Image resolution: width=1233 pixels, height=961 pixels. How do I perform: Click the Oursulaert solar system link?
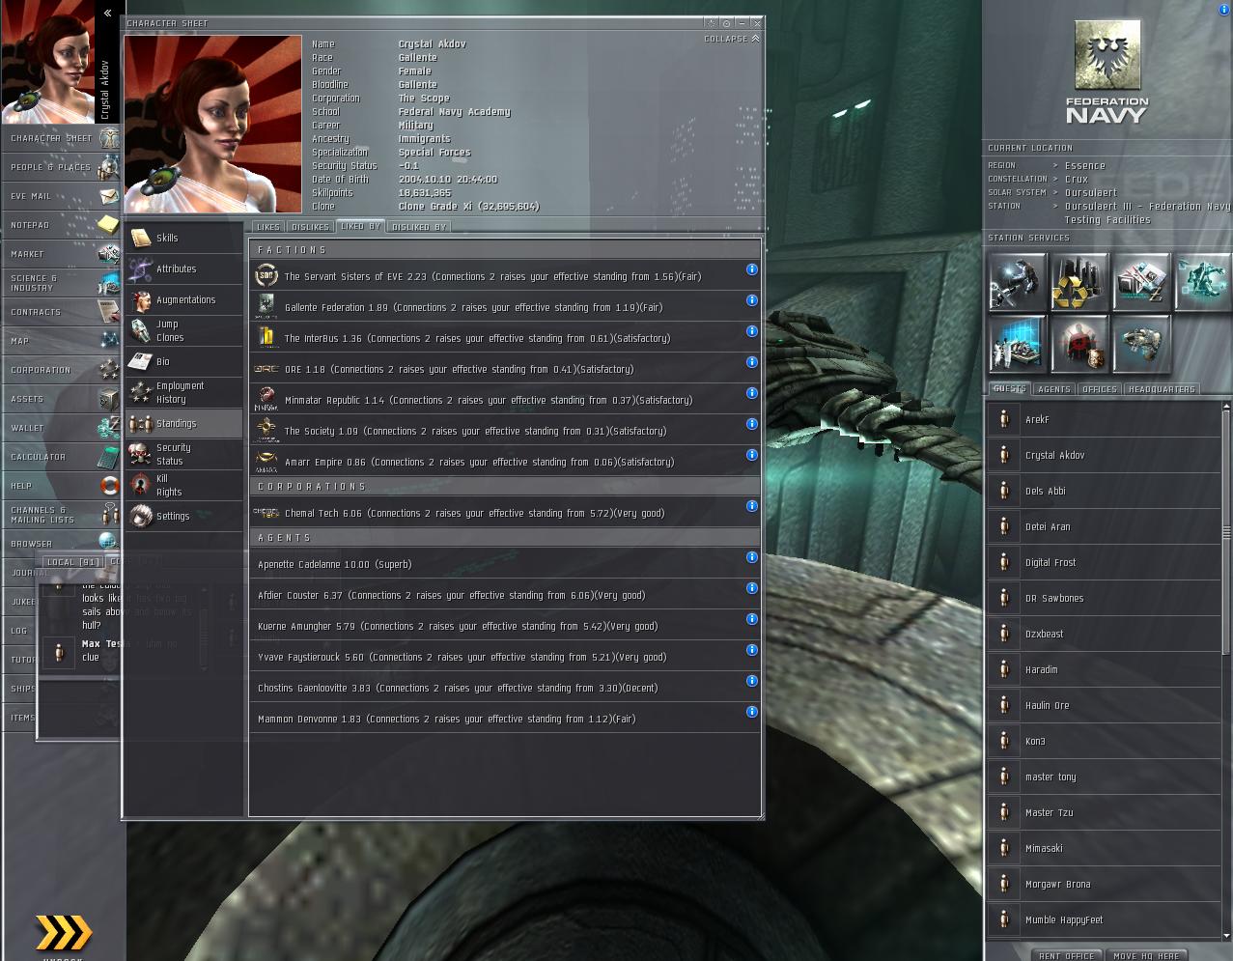tap(1090, 193)
